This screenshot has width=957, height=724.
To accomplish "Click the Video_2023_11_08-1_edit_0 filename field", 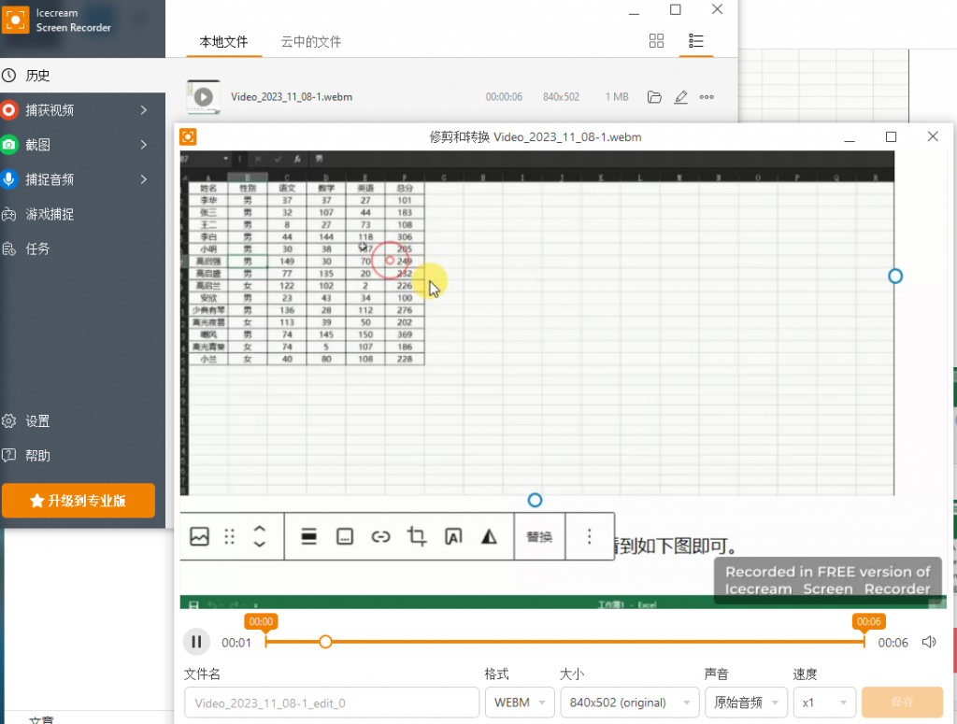I will 332,702.
